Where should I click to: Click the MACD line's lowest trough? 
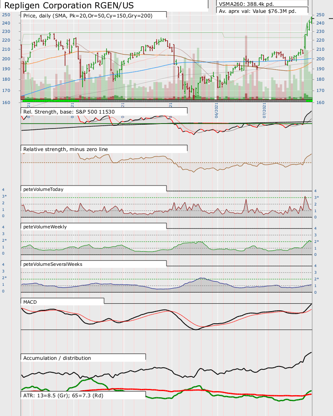[196, 329]
